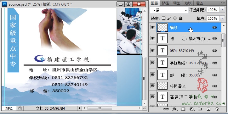Click link icon on 校标 副本 layer
This screenshot has width=228, height=114.
pyautogui.click(x=214, y=86)
